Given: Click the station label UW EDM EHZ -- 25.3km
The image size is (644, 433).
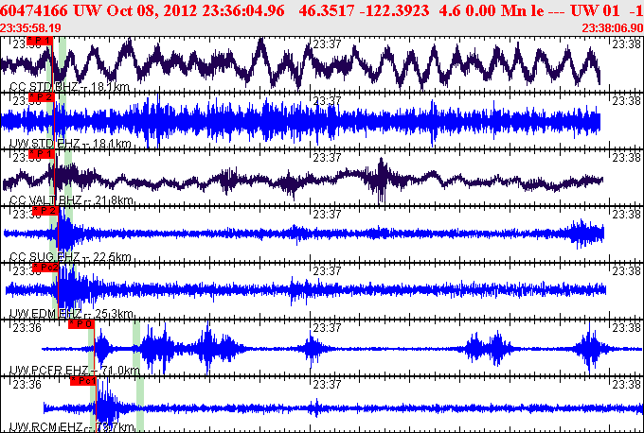Looking at the screenshot, I should point(71,314).
